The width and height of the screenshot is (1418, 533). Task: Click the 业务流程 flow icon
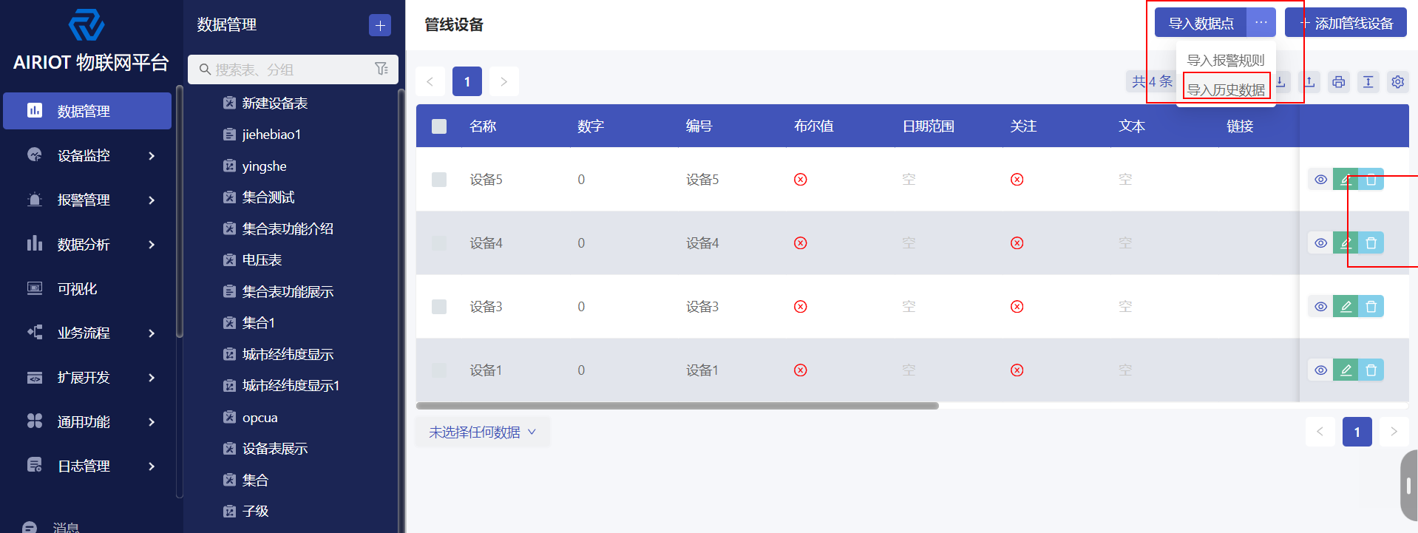coord(35,332)
